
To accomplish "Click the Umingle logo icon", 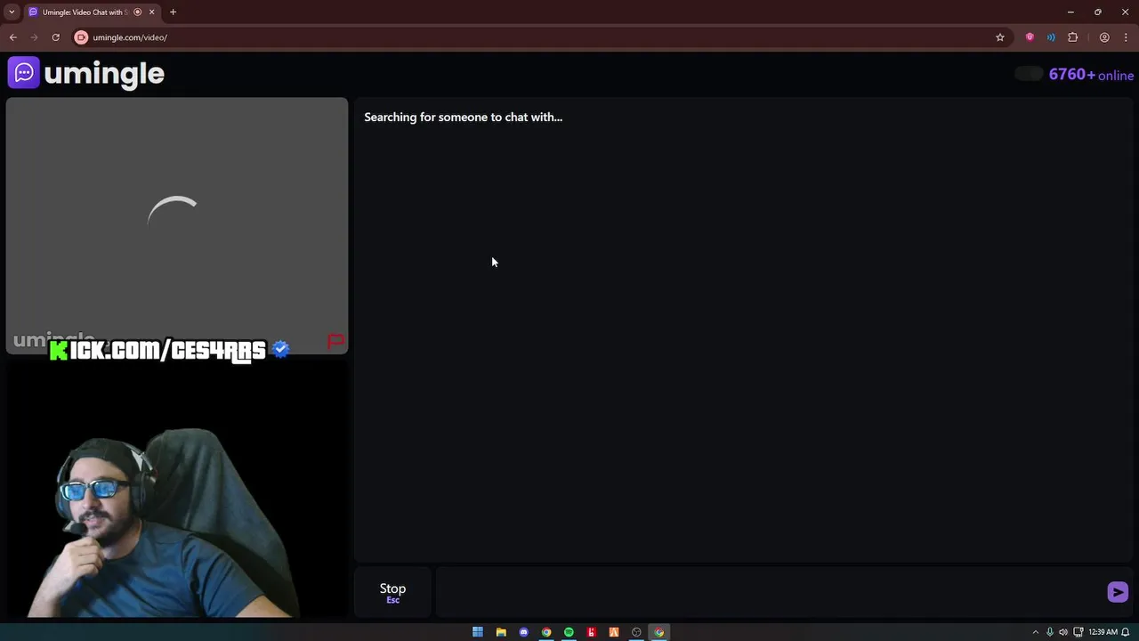I will [x=24, y=72].
